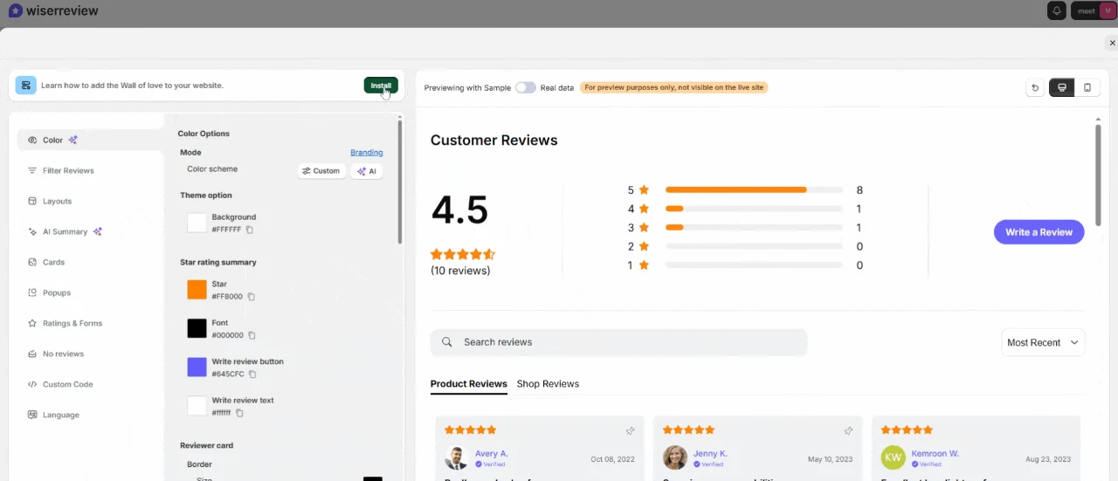Click the sparkle icon next to AI Summary
This screenshot has width=1118, height=481.
tap(98, 231)
